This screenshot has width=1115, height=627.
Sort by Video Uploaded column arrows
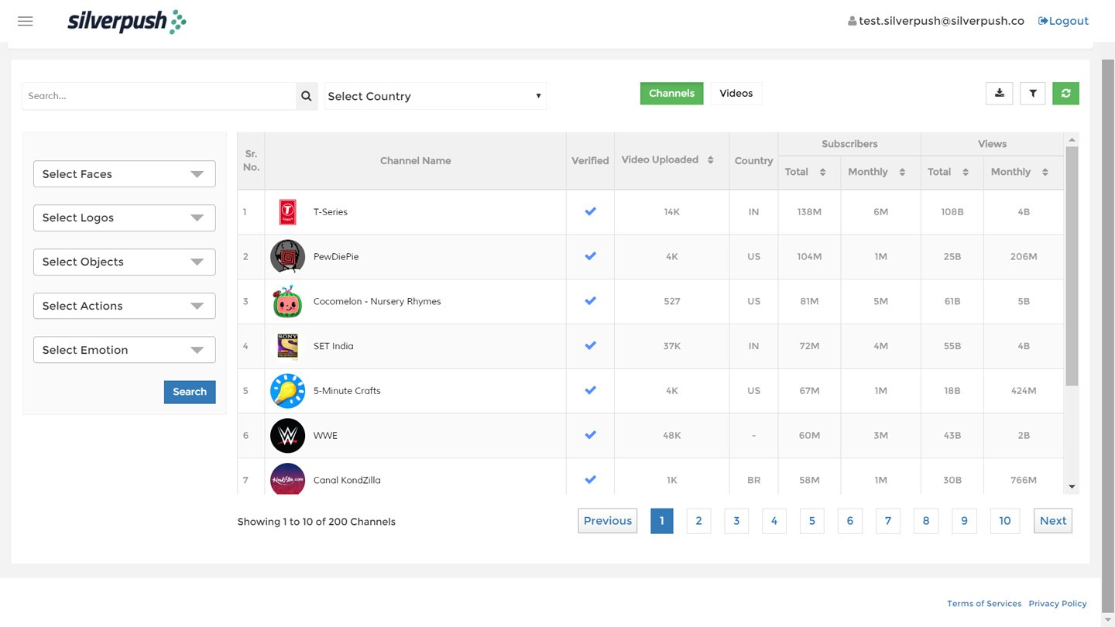(710, 160)
